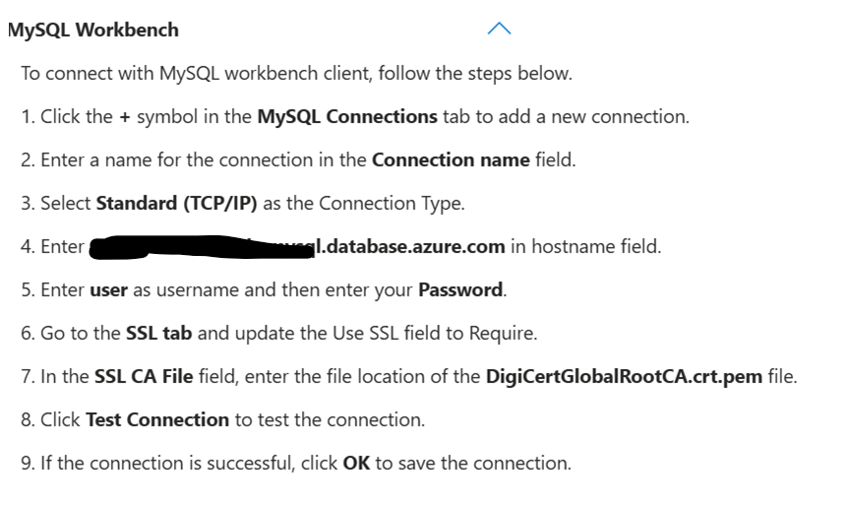Click the MySQL Workbench section heading
This screenshot has height=506, width=848.
click(93, 30)
